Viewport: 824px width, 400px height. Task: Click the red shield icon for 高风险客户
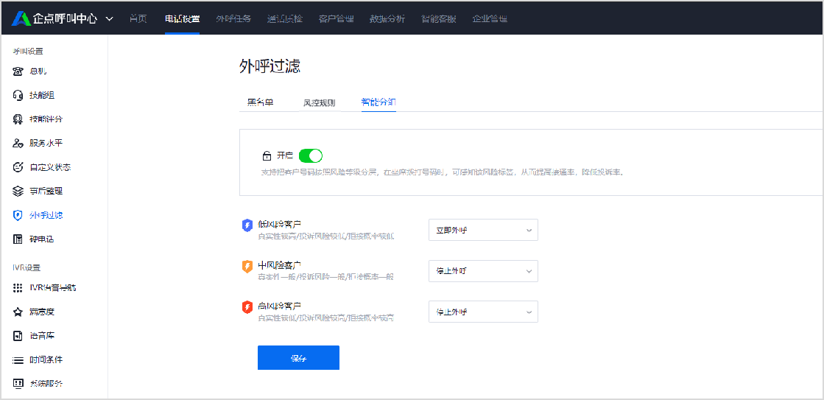(x=247, y=306)
